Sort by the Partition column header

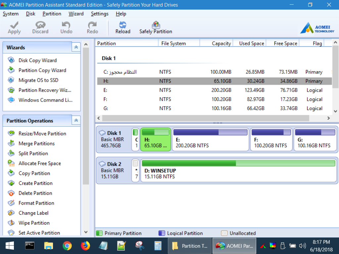pos(127,43)
